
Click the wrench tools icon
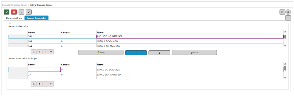29,12
